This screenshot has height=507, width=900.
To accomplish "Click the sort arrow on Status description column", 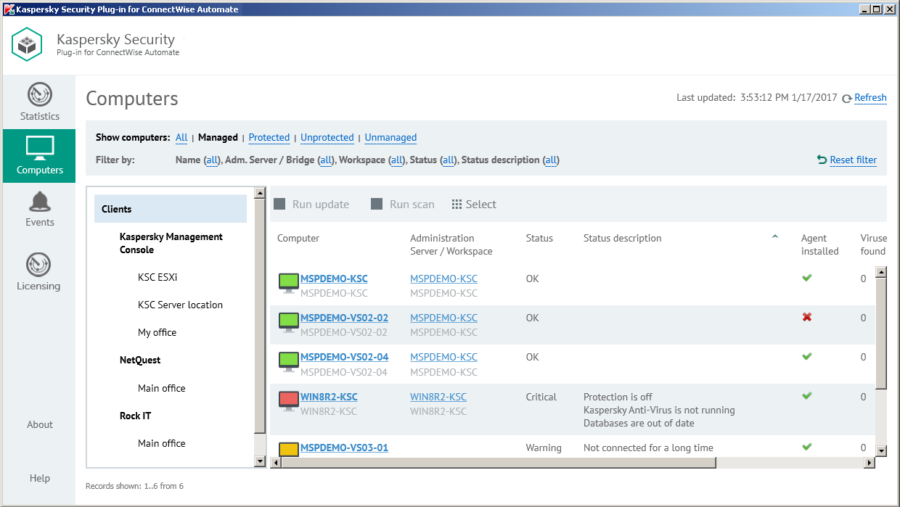I will (774, 236).
